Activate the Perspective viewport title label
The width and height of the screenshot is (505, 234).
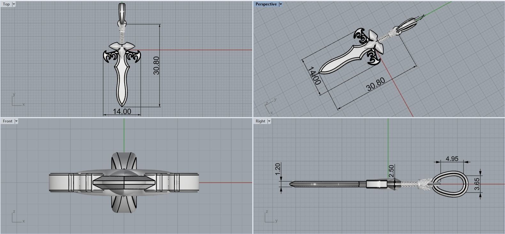(266, 4)
